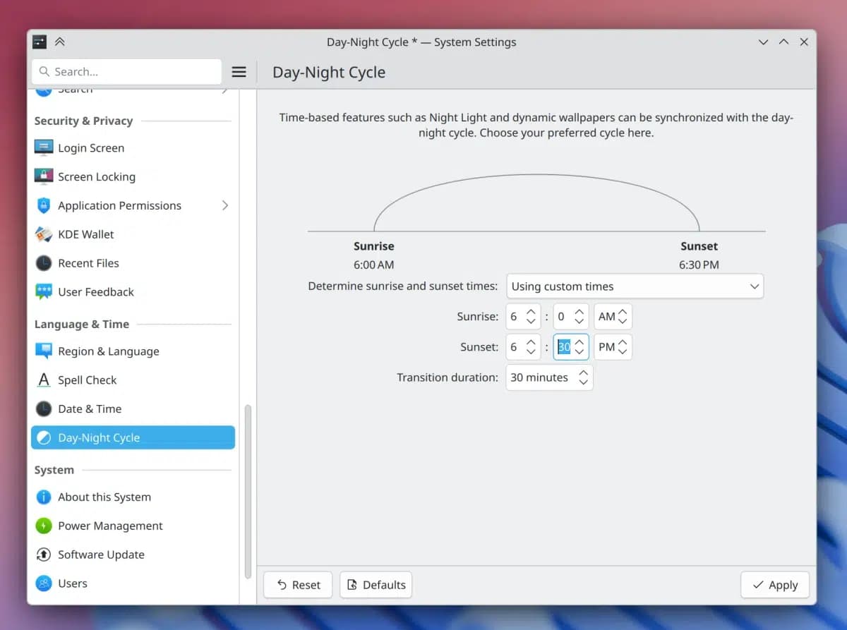Select the Screen Locking icon
The width and height of the screenshot is (847, 630).
(44, 177)
